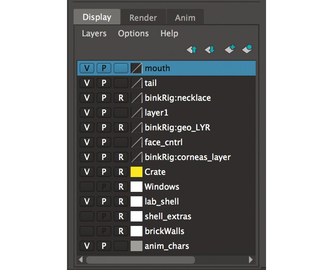Click the yellow Crate color swatch
The width and height of the screenshot is (333, 270).
tap(136, 172)
